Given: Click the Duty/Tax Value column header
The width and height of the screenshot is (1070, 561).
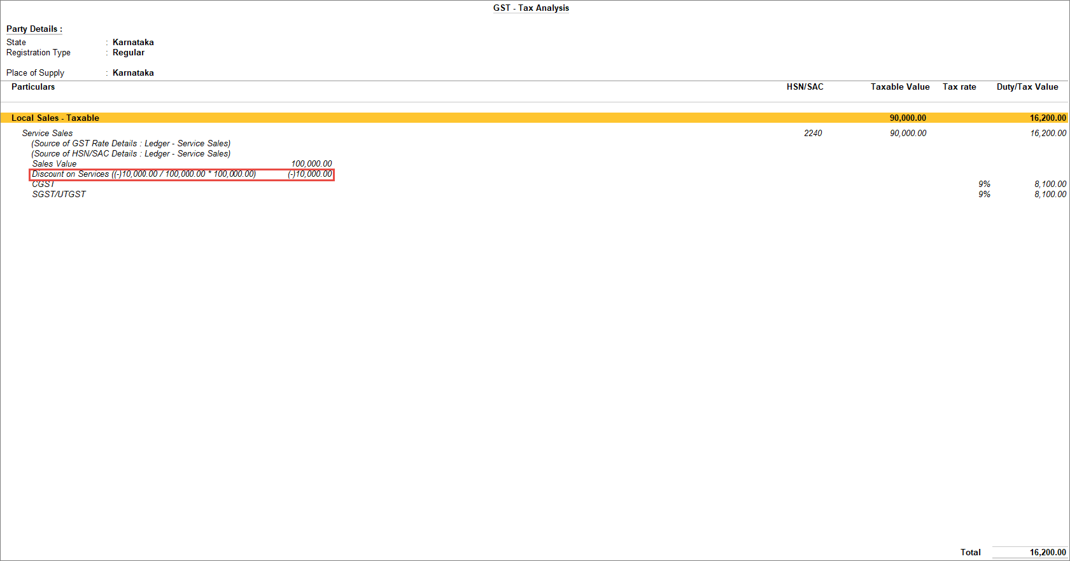Looking at the screenshot, I should pyautogui.click(x=1027, y=87).
